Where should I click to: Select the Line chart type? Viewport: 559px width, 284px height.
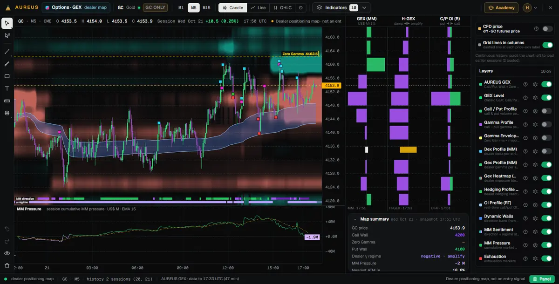258,8
